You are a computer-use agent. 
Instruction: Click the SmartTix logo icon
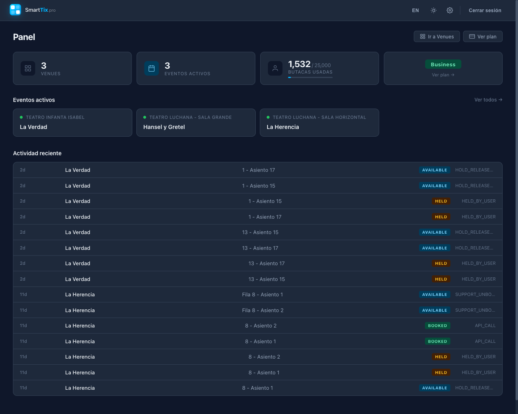[x=15, y=10]
